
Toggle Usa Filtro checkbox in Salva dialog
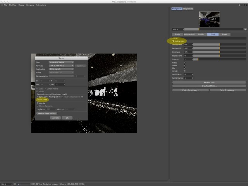38,100
